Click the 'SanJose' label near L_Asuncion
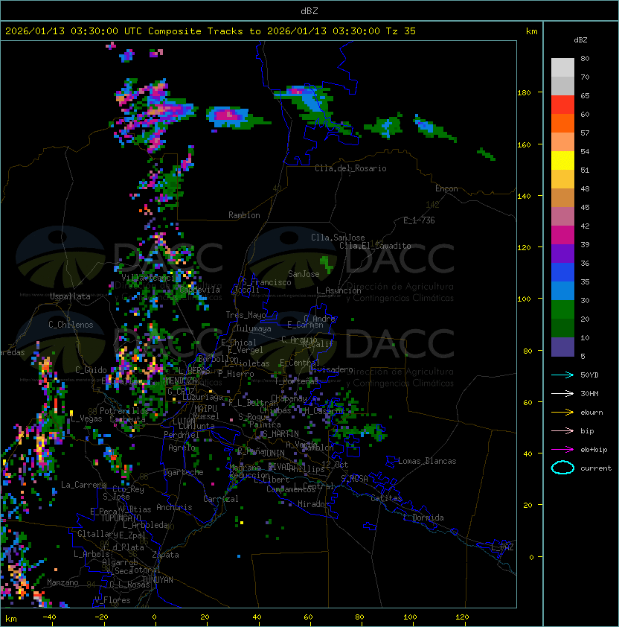 [x=304, y=274]
